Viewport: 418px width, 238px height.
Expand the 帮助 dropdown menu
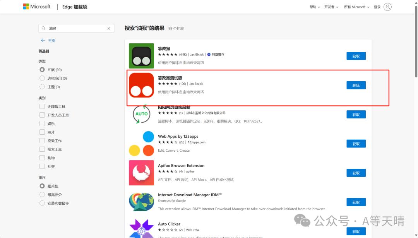click(315, 7)
